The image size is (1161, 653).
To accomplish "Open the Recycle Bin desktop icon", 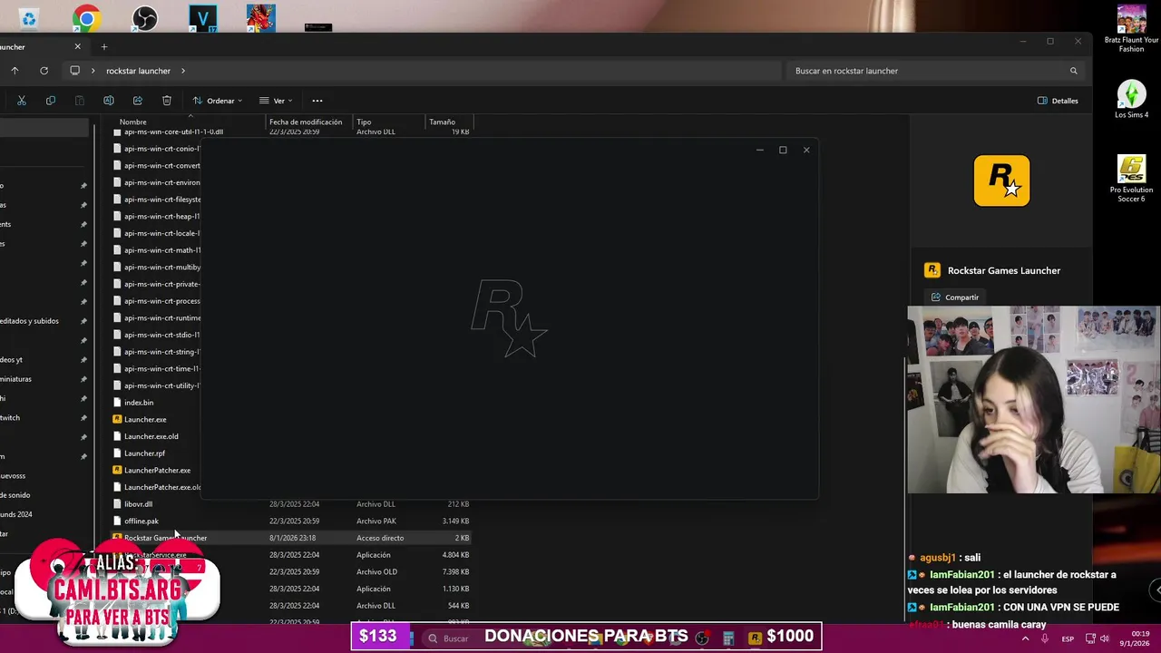I will pos(29,18).
